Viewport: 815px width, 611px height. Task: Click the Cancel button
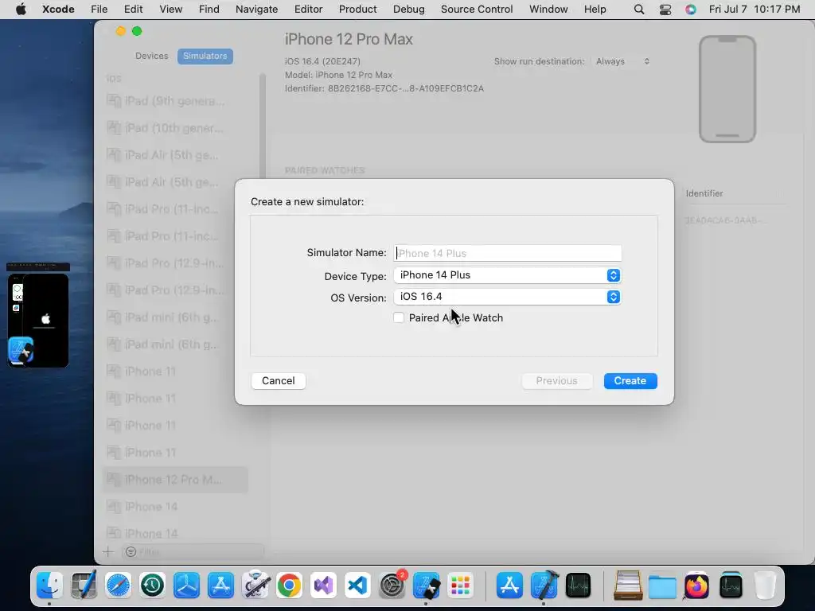coord(278,381)
